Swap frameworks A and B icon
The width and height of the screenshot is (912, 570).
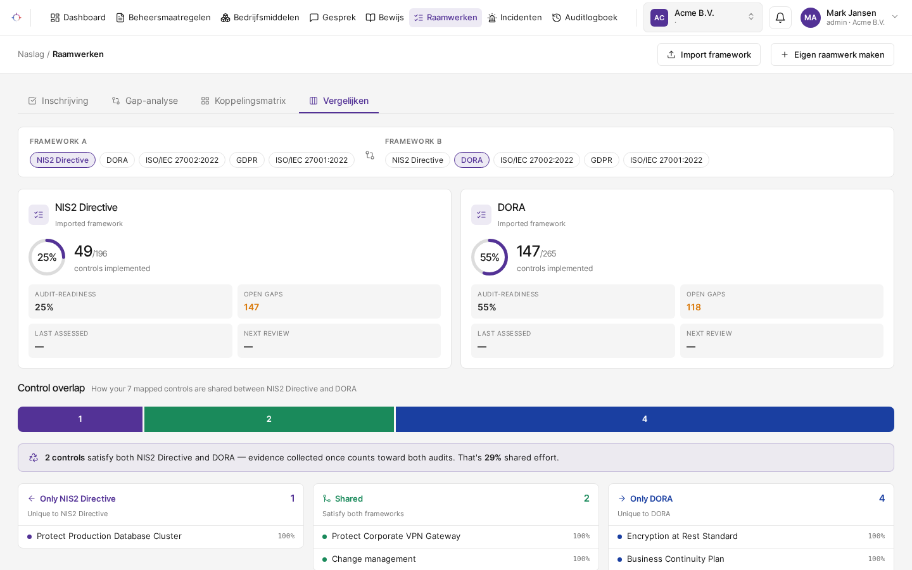370,155
